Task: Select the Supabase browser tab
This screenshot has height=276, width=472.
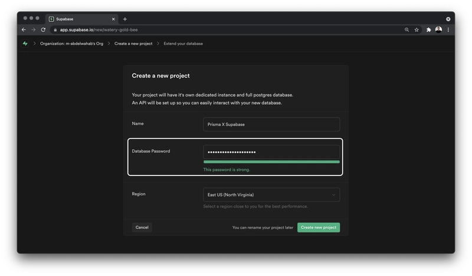Action: tap(82, 19)
